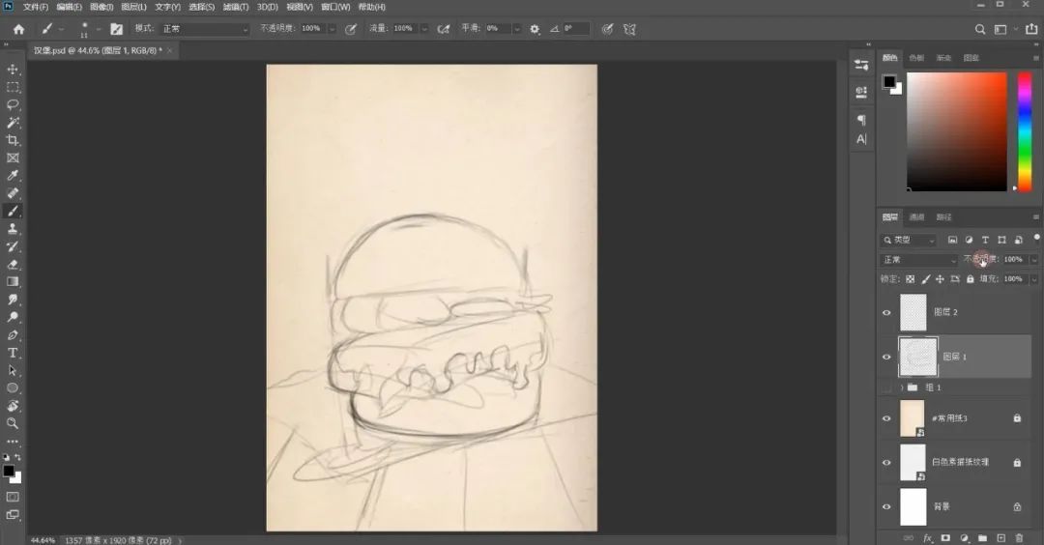Expand the 组 1 layer group
Image resolution: width=1044 pixels, height=545 pixels.
coord(902,387)
